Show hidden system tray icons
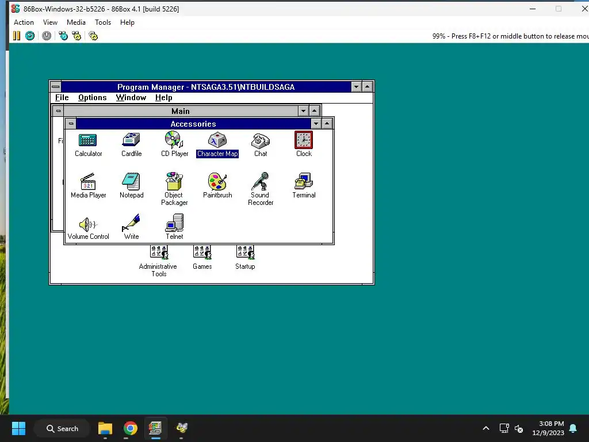Image resolution: width=589 pixels, height=442 pixels. click(485, 428)
